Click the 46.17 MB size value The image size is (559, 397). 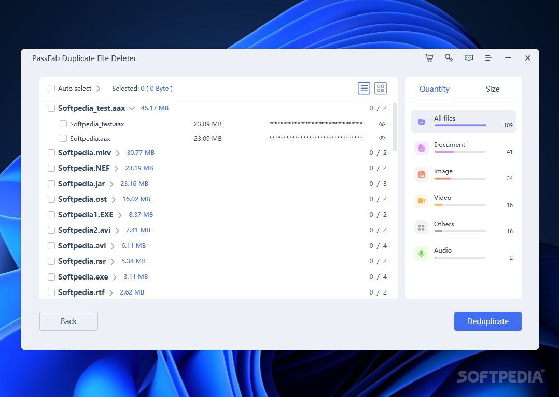pos(155,108)
